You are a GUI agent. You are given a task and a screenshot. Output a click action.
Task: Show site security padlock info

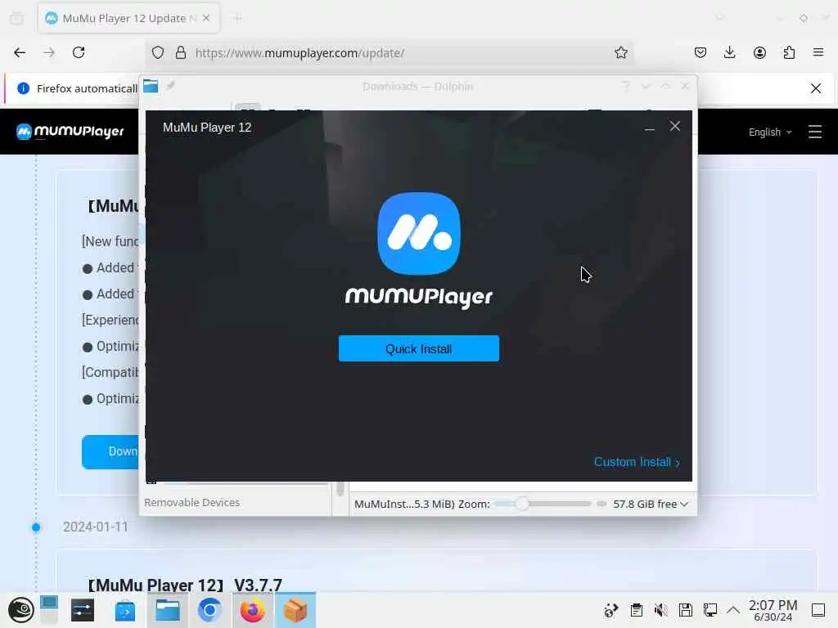tap(181, 52)
